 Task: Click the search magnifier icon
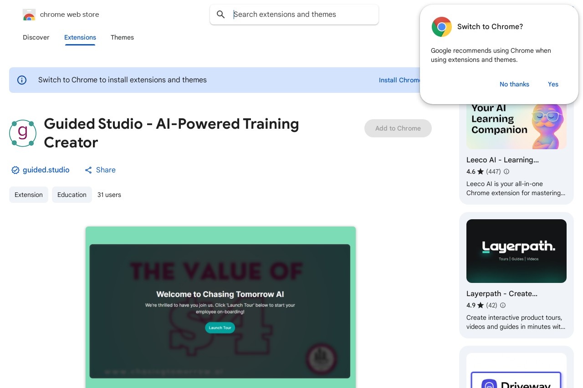click(x=221, y=15)
